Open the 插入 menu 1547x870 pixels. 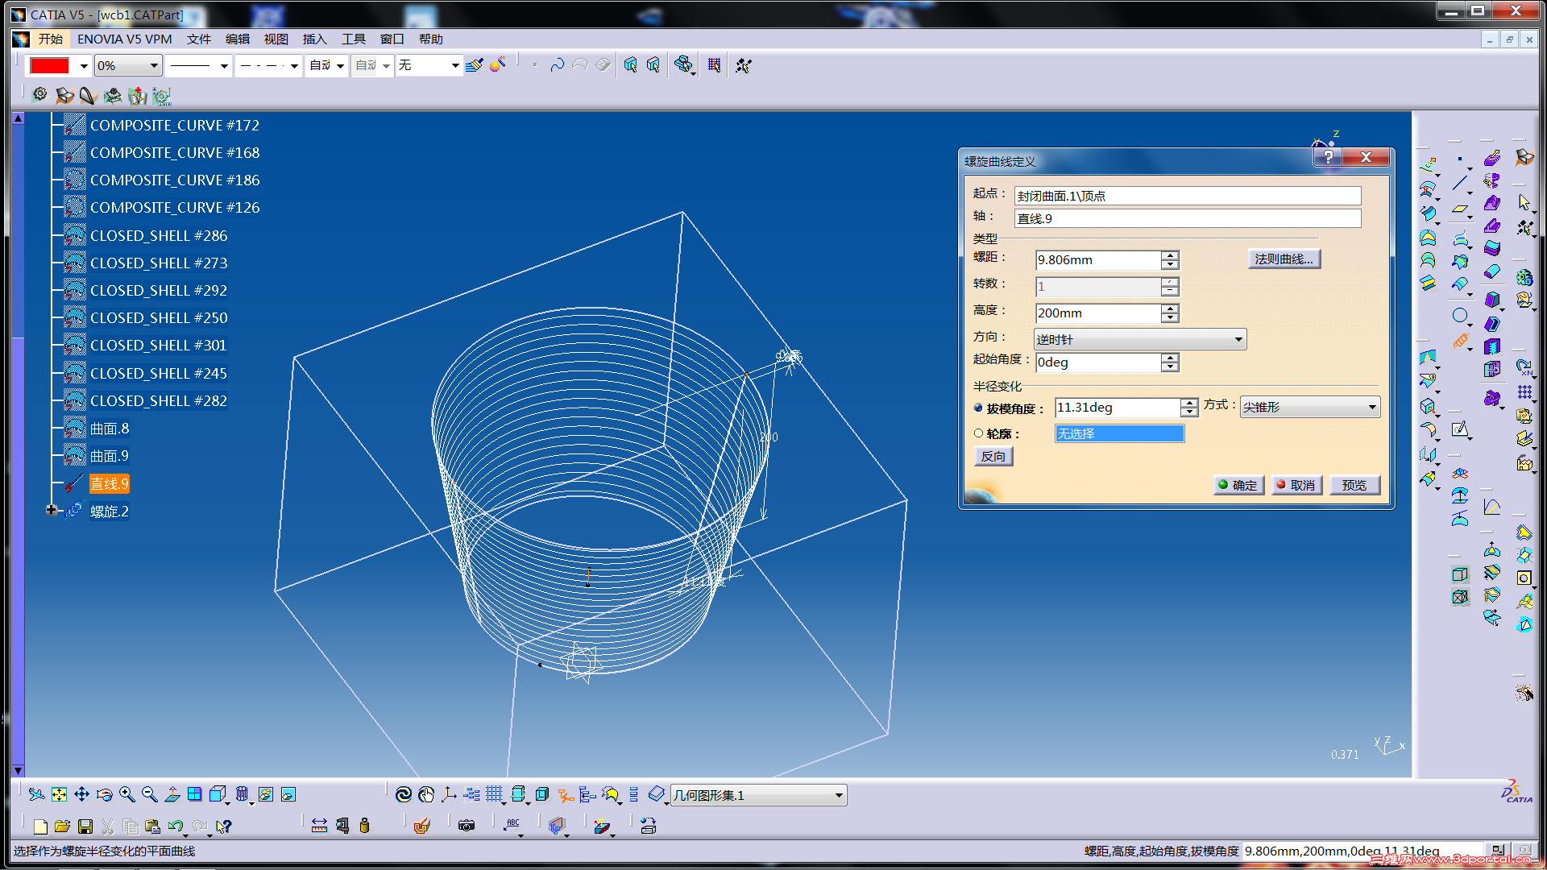[x=314, y=39]
